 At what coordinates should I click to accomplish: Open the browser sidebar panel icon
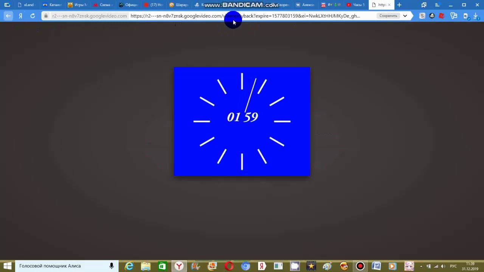7,5
